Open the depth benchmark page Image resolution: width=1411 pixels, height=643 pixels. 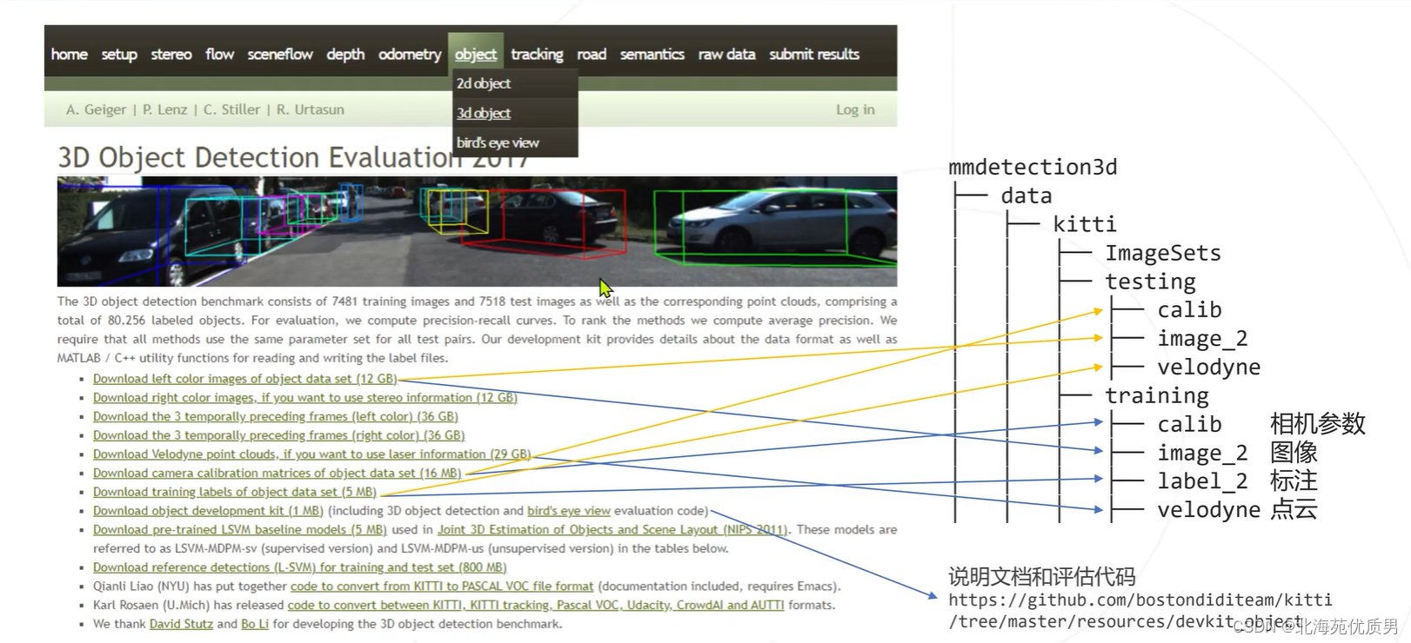click(345, 54)
